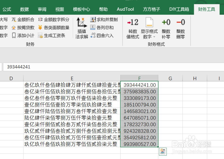Image resolution: width=224 pixels, height=159 pixels.
Task: Click cell starting 玖亿贰仟肆佰叁拾贰万
Action: tap(72, 131)
